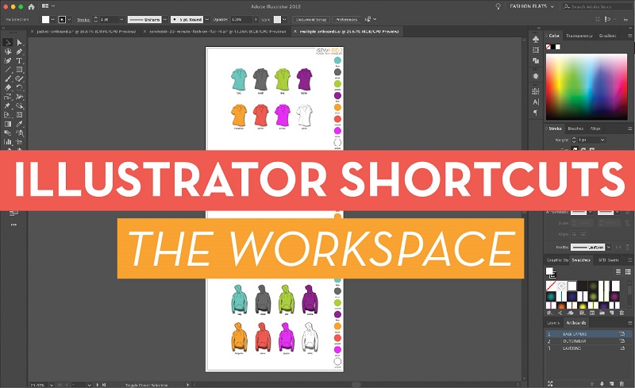635x388 pixels.
Task: Create a new color group folder icon
Action: click(x=602, y=313)
